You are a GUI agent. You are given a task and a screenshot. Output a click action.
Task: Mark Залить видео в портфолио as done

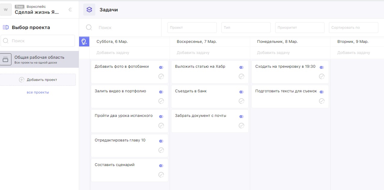tap(161, 101)
